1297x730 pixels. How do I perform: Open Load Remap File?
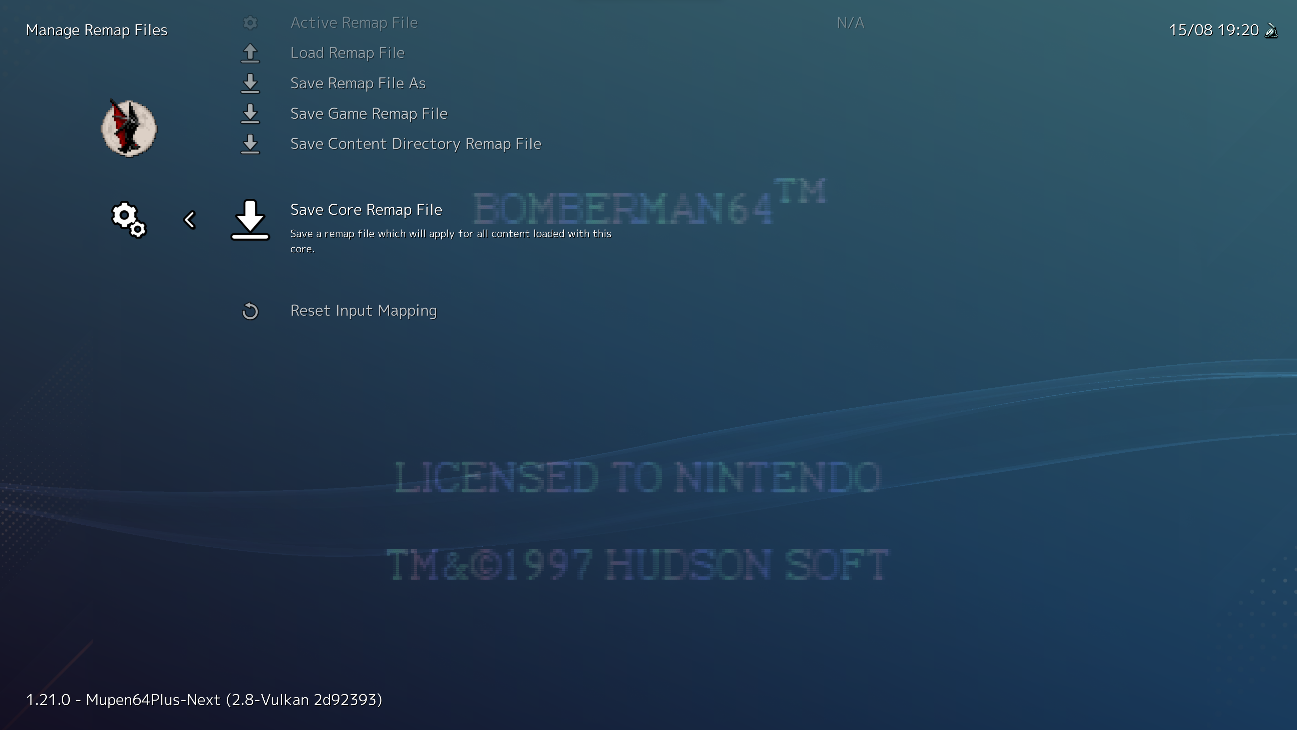coord(347,53)
